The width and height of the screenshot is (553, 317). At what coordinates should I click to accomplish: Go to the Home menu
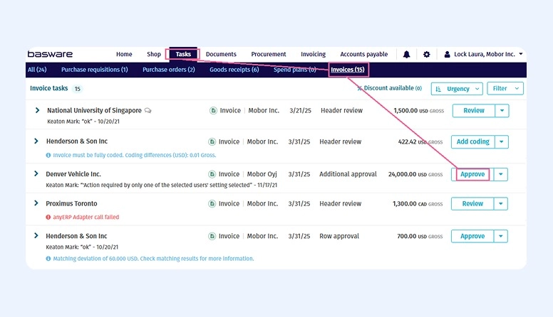pos(124,54)
